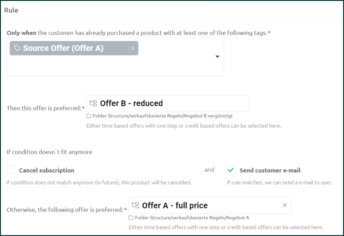Click the tag icon on Source Offer chip
344x236 pixels.
(x=17, y=48)
